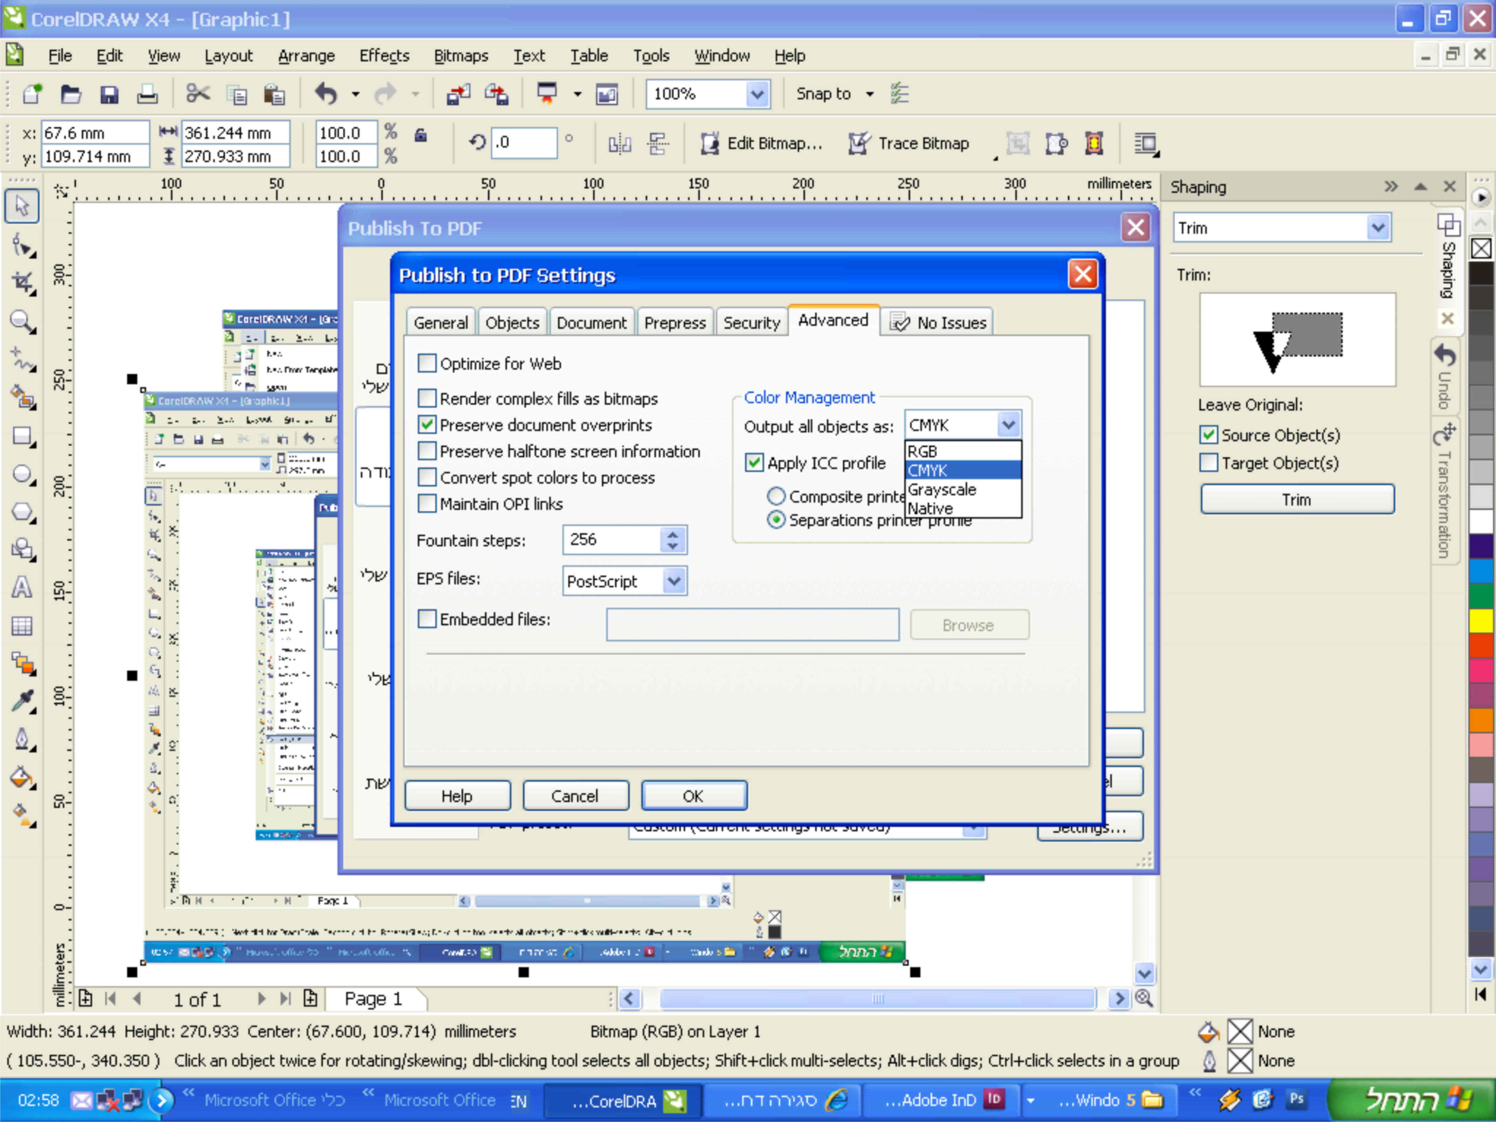Select the Text tool in toolbox
The width and height of the screenshot is (1496, 1122).
click(22, 587)
